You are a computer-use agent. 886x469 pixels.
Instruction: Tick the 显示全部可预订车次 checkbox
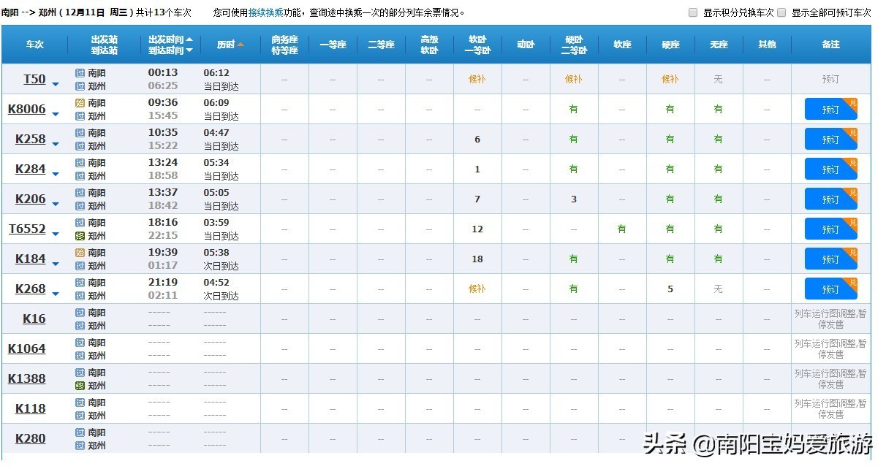781,12
